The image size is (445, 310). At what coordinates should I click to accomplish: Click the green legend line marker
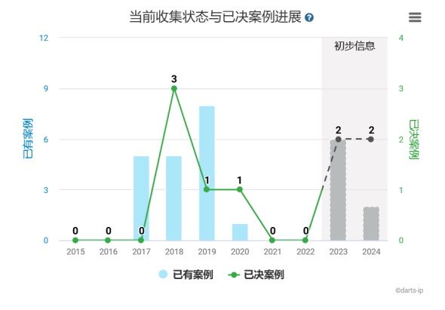coord(234,275)
